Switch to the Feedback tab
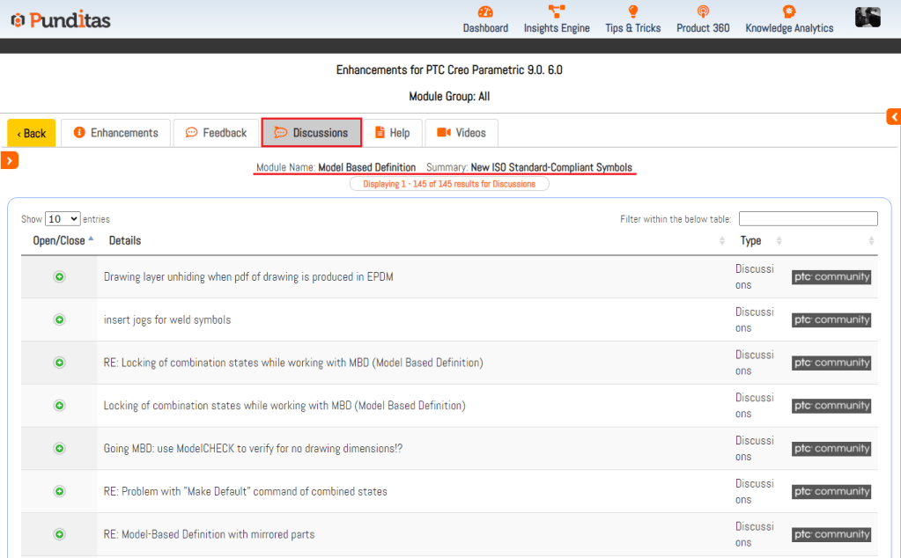Viewport: 901px width, 558px height. (216, 133)
